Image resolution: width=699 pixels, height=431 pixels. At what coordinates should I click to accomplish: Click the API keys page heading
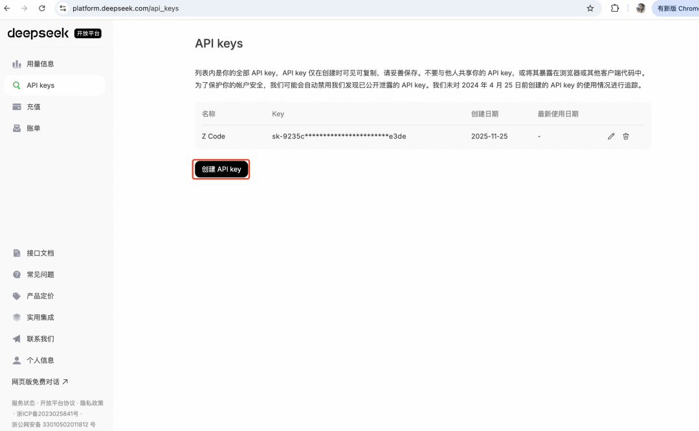(x=219, y=43)
